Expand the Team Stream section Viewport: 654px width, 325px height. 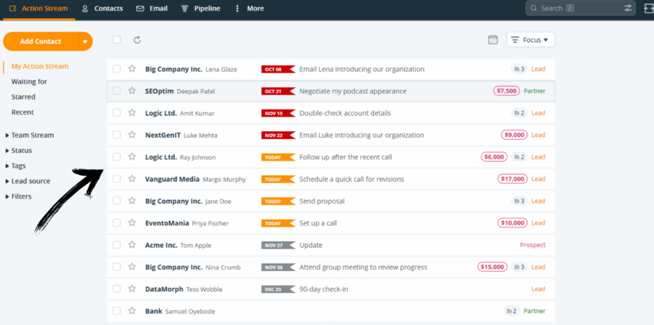coord(32,135)
